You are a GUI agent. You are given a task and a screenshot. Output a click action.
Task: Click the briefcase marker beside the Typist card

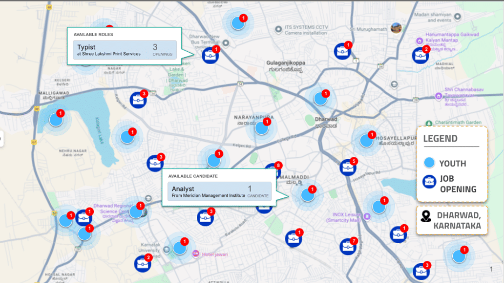(209, 55)
